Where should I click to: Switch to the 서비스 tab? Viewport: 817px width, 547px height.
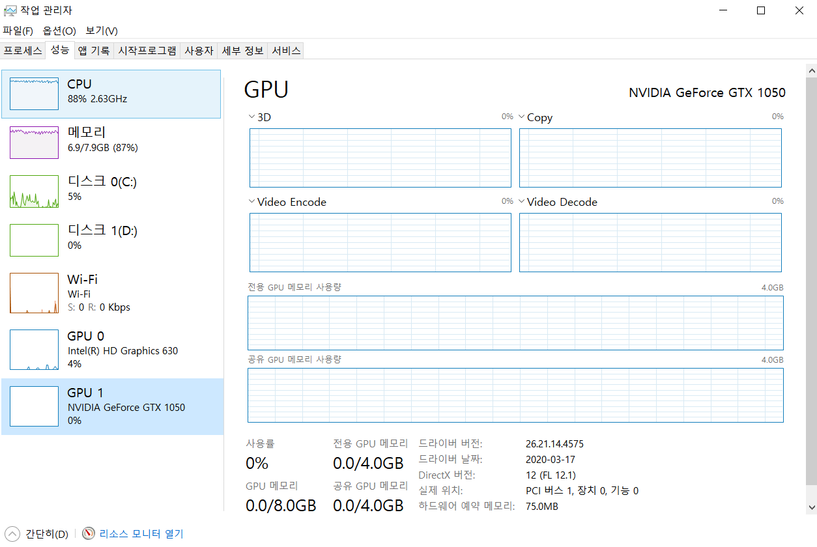(286, 51)
